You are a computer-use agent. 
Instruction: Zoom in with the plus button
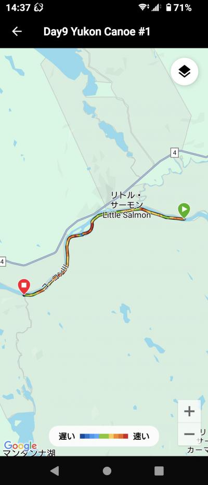click(189, 411)
